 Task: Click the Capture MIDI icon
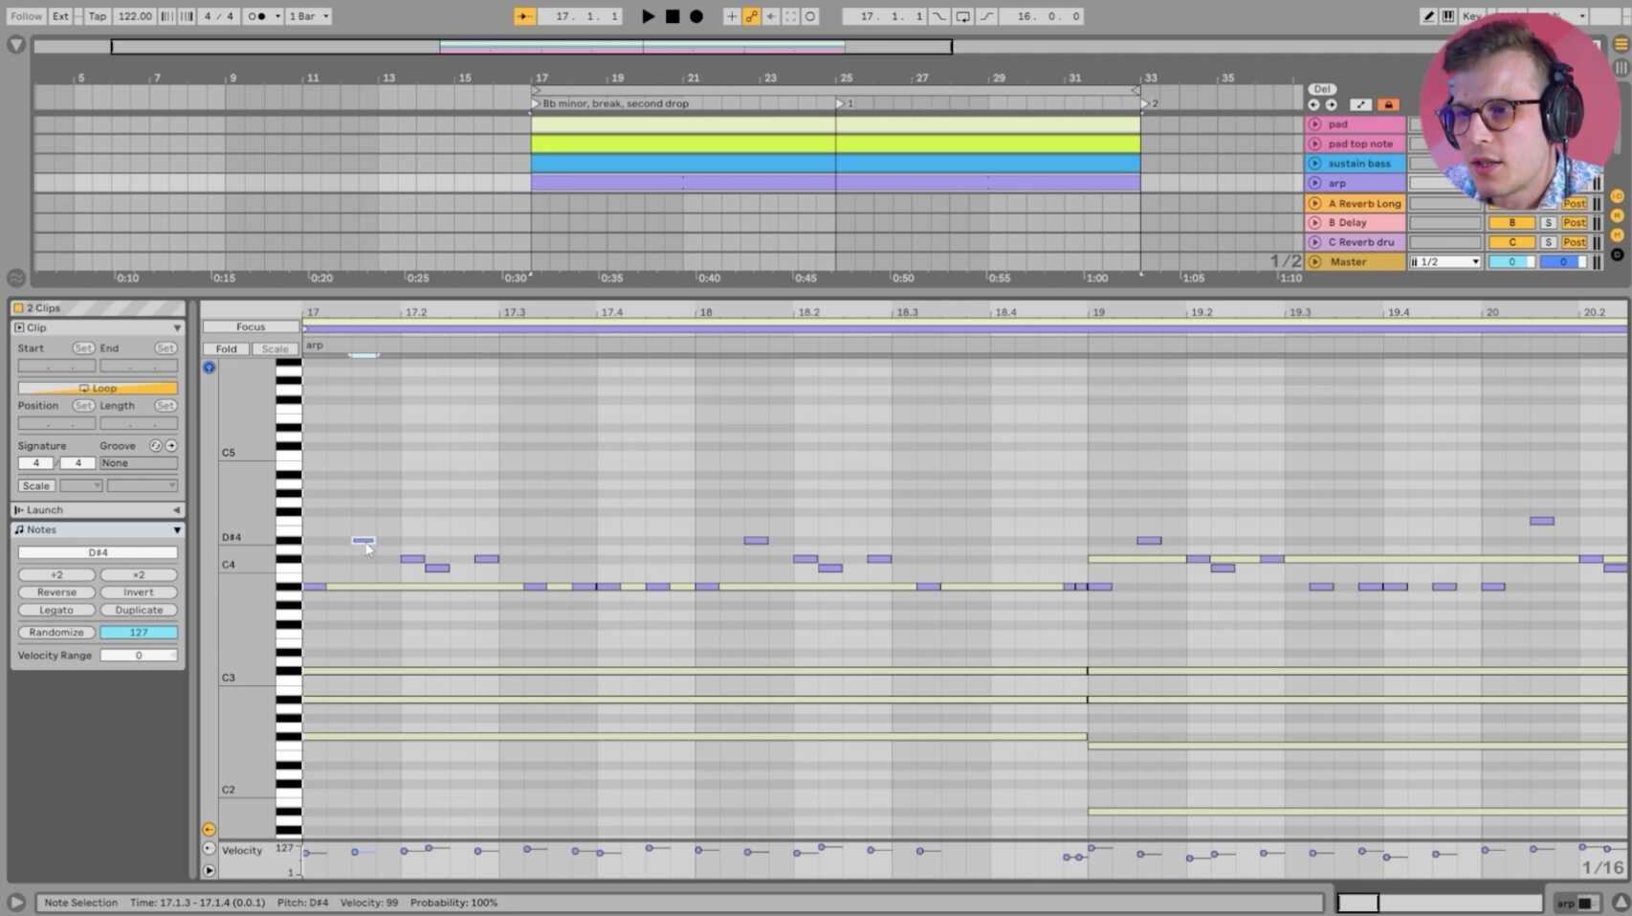point(791,16)
